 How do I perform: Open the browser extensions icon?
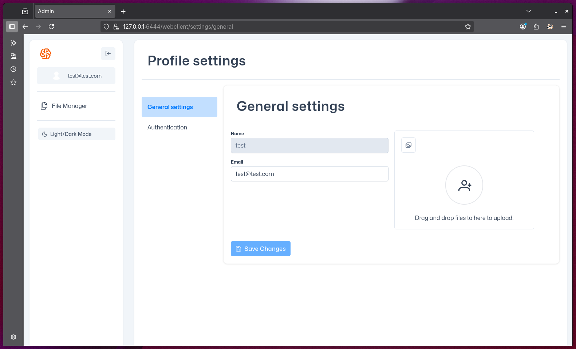coord(536,27)
